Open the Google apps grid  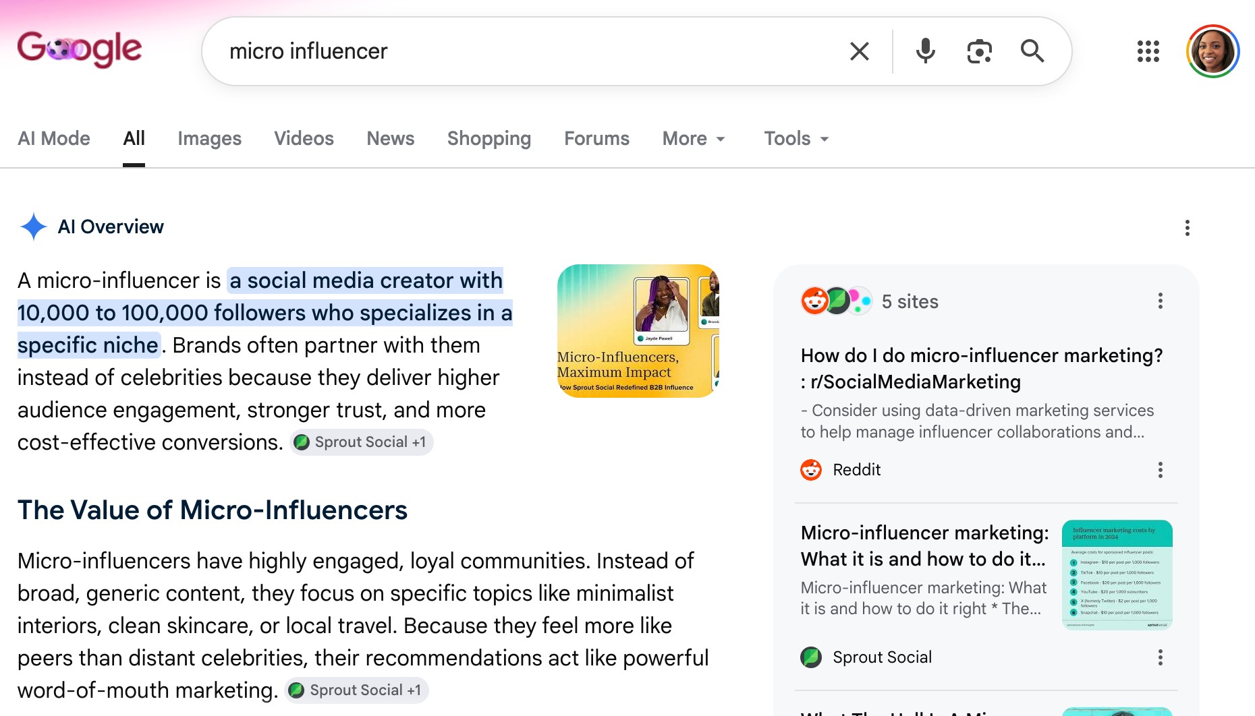(1148, 51)
